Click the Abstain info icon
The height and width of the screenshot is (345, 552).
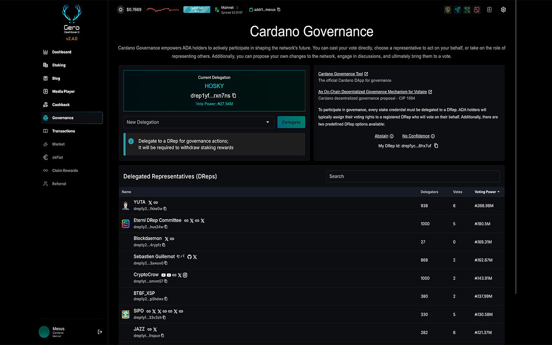[392, 136]
